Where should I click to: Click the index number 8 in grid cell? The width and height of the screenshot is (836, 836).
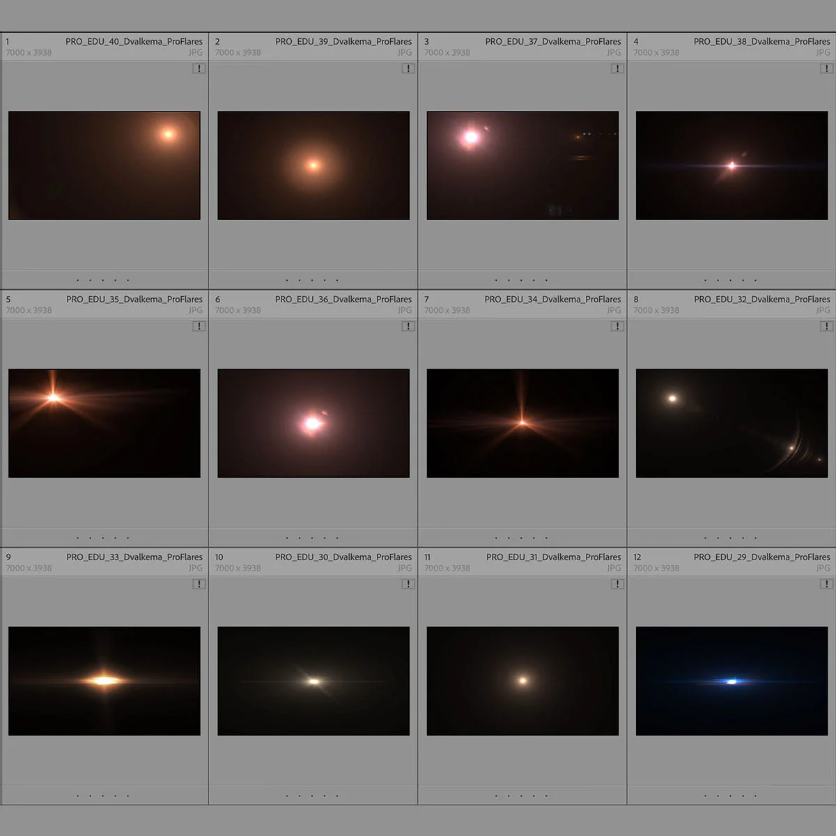pos(636,300)
